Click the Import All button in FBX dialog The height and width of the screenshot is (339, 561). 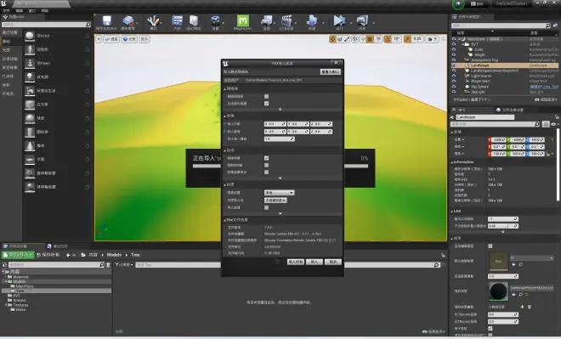tap(296, 262)
